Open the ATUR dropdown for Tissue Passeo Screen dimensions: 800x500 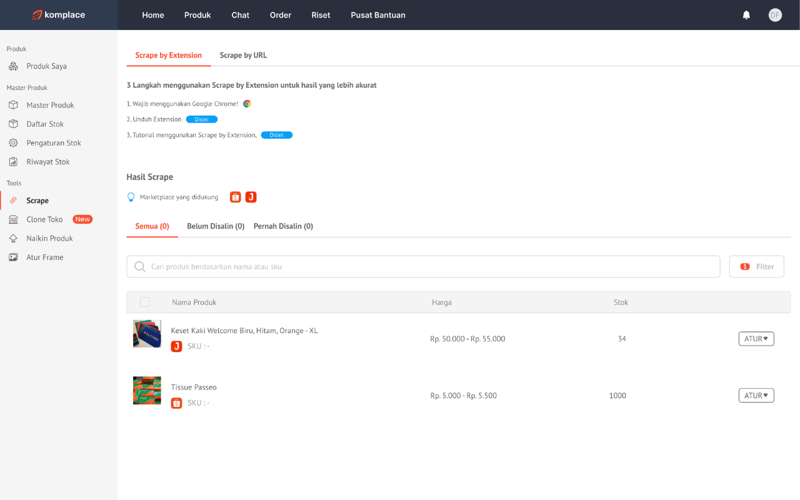(x=756, y=395)
